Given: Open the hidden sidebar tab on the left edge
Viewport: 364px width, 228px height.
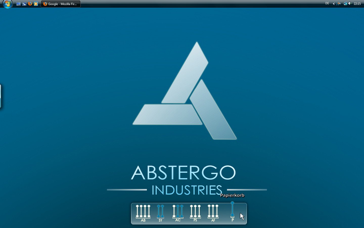Looking at the screenshot, I should pos(1,96).
